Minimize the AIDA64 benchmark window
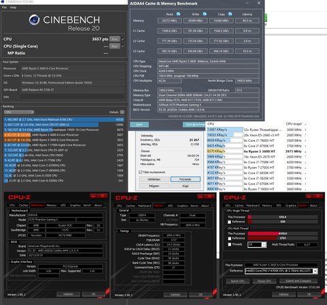Screen dimensions: 327x305 pyautogui.click(x=247, y=3)
